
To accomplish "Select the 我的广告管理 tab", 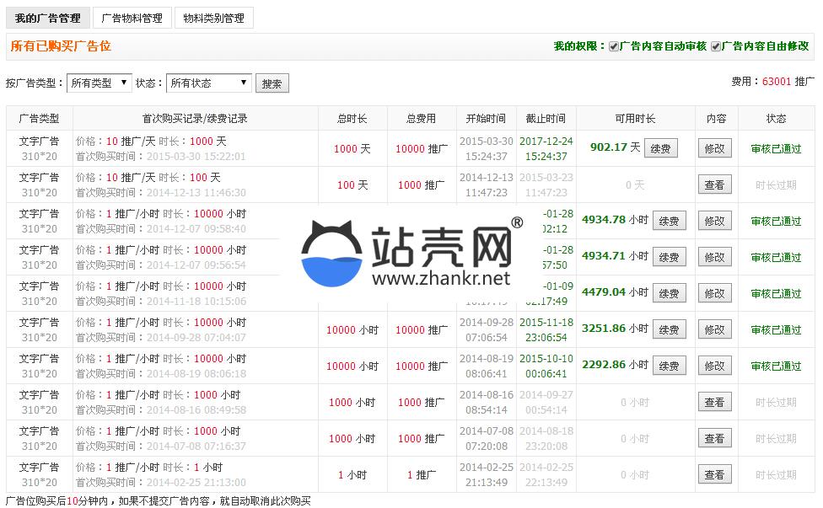I will pos(47,18).
